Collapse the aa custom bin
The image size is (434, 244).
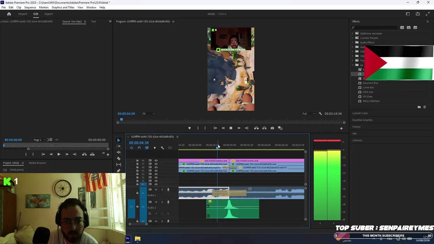point(352,65)
